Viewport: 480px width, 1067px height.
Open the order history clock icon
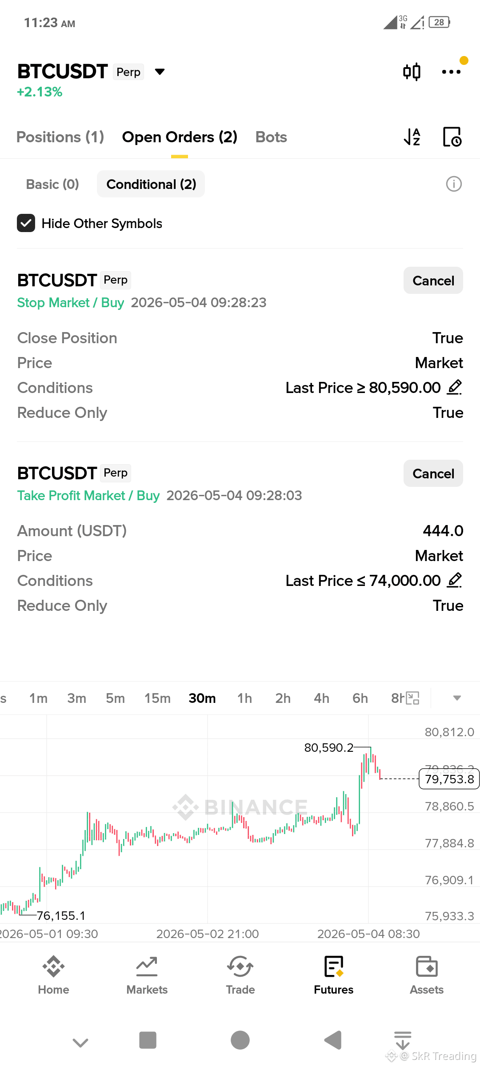(452, 137)
